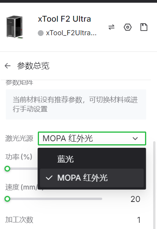This screenshot has height=229, width=157.
Task: Click the file storage card icon
Action: coord(144,27)
